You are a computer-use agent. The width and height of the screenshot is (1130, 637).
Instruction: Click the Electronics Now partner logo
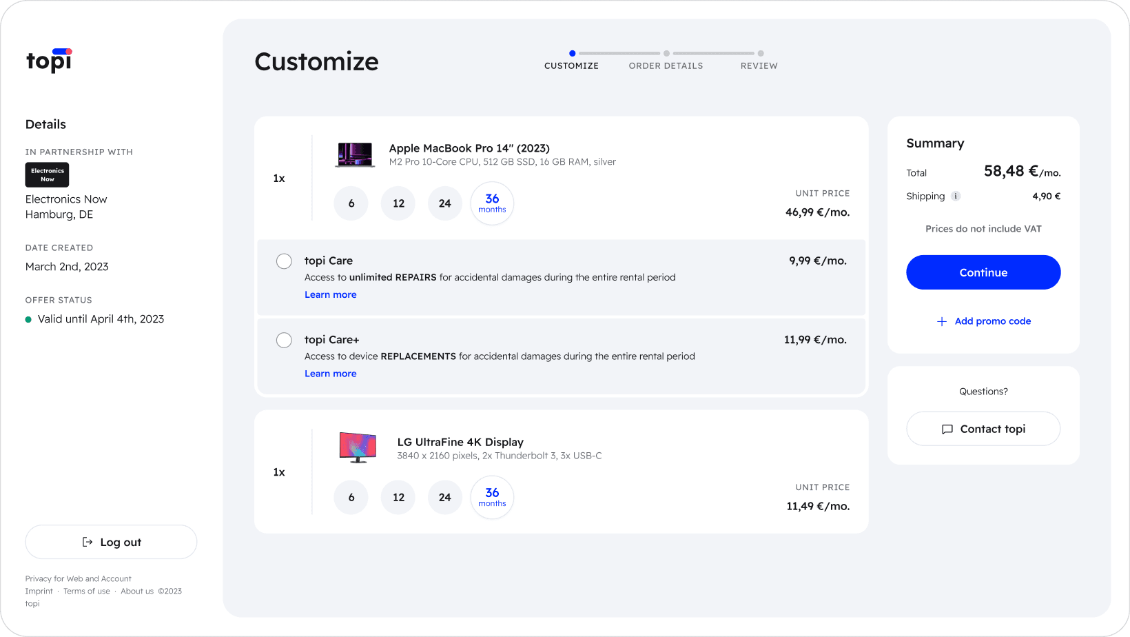(47, 174)
